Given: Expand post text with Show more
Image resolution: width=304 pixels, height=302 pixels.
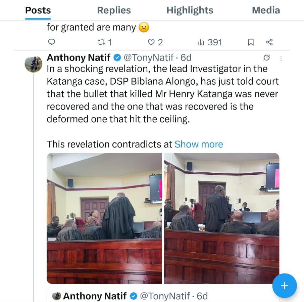Looking at the screenshot, I should (x=199, y=144).
